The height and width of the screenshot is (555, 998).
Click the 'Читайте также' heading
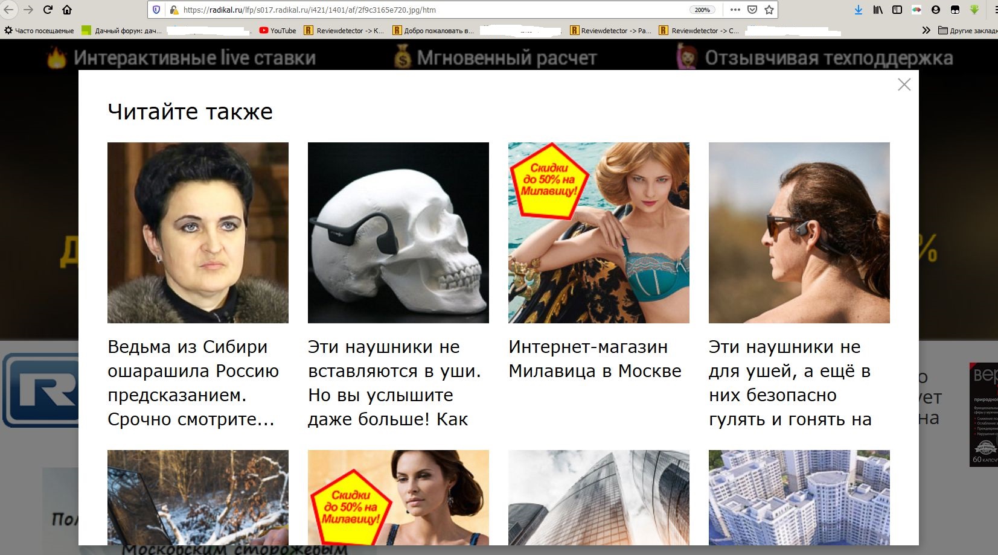[x=190, y=112]
